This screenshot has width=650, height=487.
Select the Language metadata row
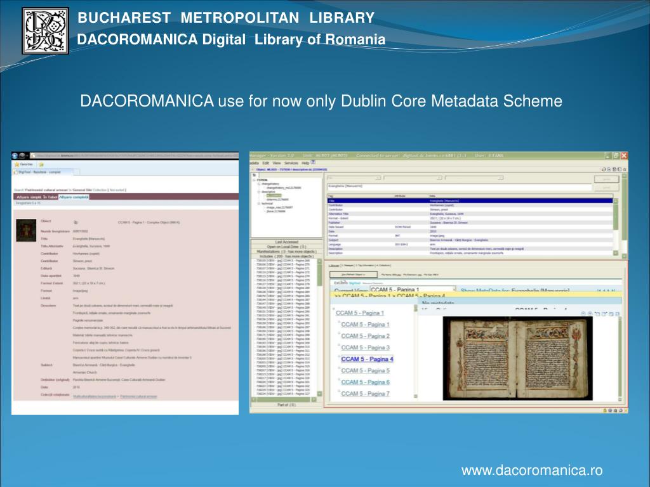coord(470,244)
